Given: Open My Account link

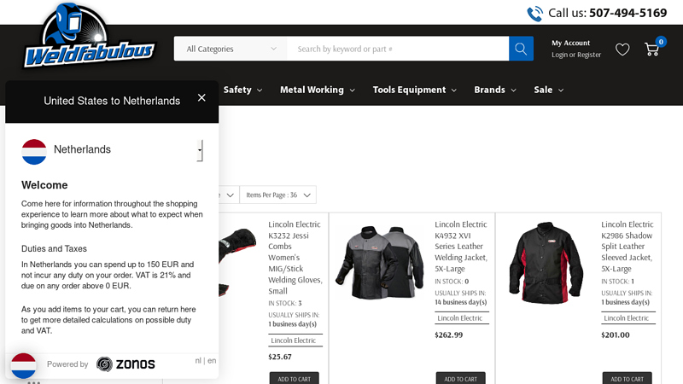Looking at the screenshot, I should click(570, 43).
